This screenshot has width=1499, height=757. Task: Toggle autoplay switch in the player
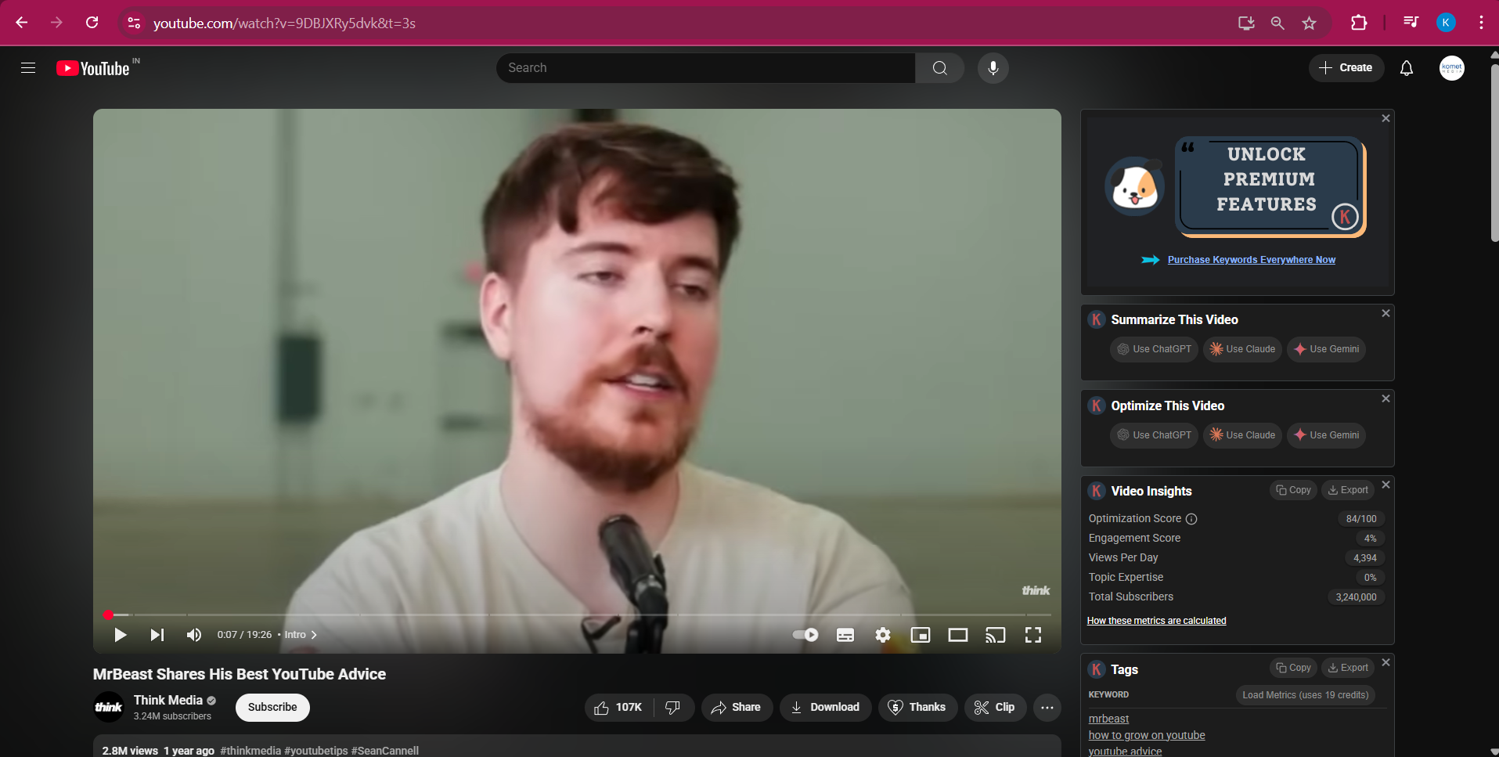805,635
